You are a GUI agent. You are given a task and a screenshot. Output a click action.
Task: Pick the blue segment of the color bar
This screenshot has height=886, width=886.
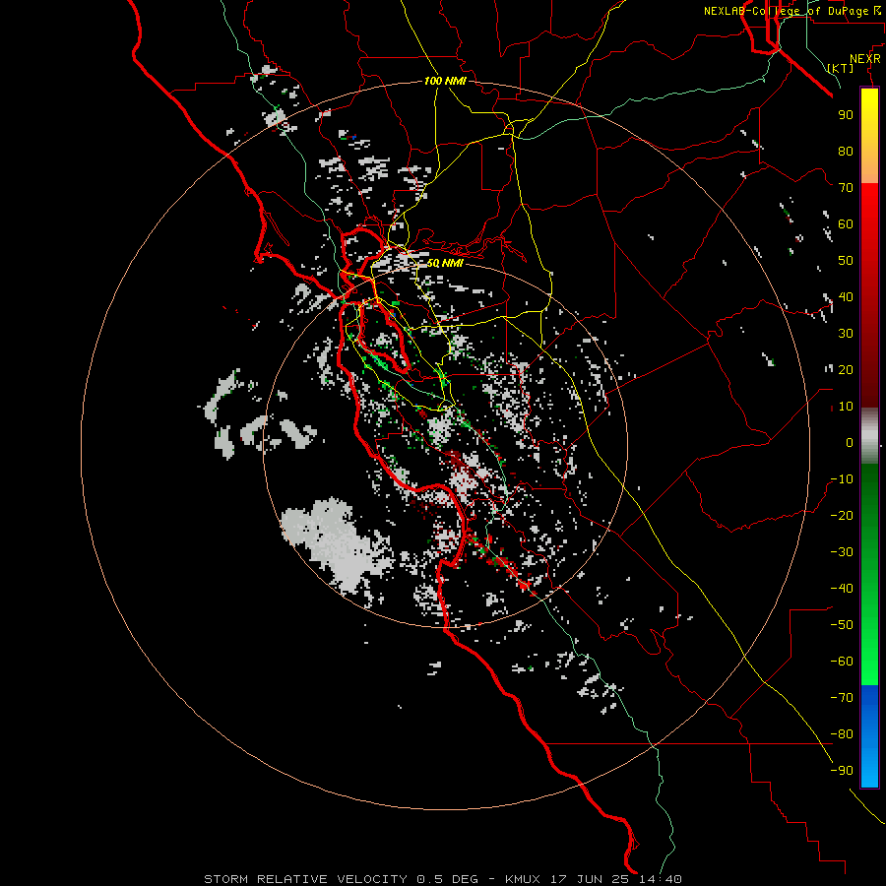(x=869, y=735)
